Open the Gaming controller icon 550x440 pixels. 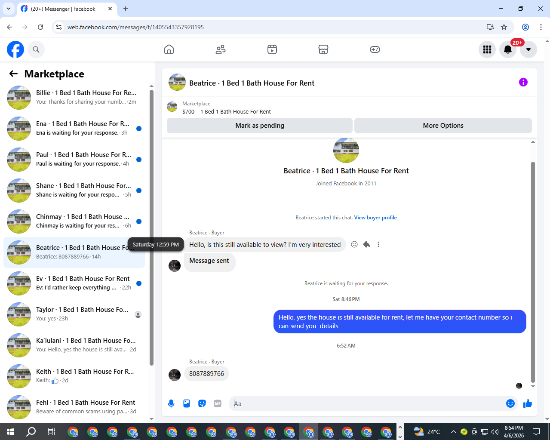tap(375, 49)
